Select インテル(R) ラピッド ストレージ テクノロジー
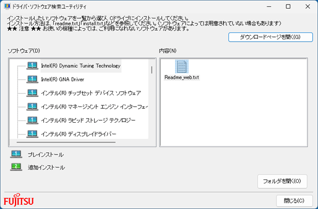 click(x=88, y=120)
